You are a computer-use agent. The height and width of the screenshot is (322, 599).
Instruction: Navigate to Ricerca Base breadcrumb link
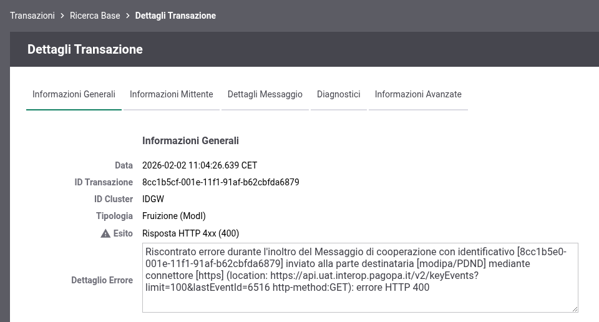pos(95,16)
